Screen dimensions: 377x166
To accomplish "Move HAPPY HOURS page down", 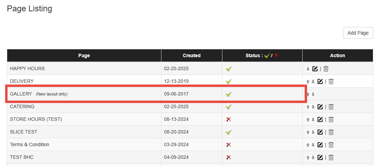I will [x=308, y=69].
